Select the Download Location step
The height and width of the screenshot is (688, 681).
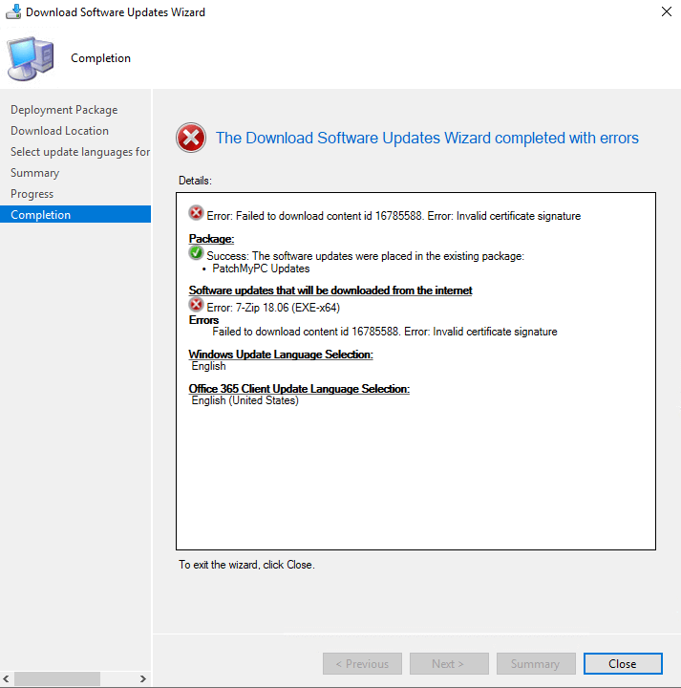coord(59,131)
